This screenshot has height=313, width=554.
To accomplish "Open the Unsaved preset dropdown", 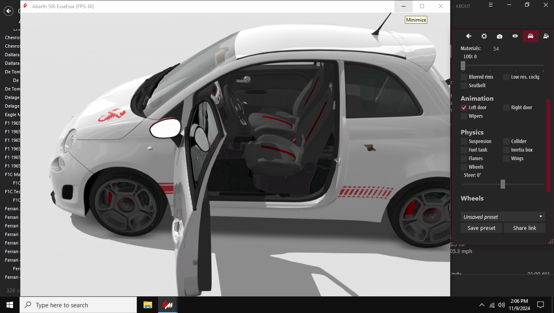I will [503, 217].
